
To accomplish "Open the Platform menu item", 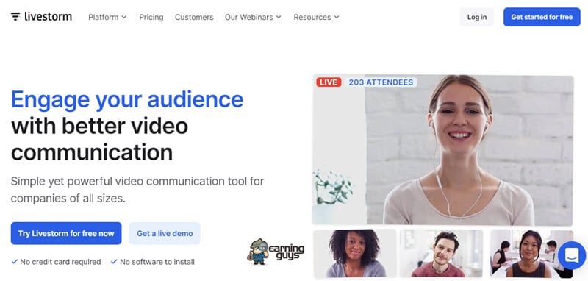I will click(x=103, y=17).
